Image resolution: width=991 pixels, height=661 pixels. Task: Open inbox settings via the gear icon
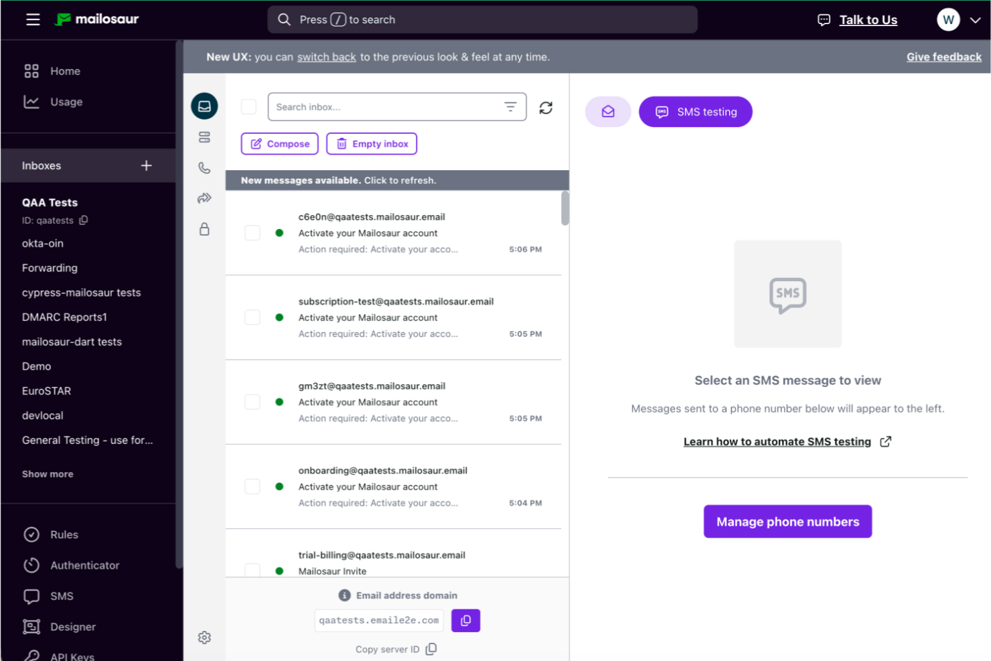coord(204,637)
